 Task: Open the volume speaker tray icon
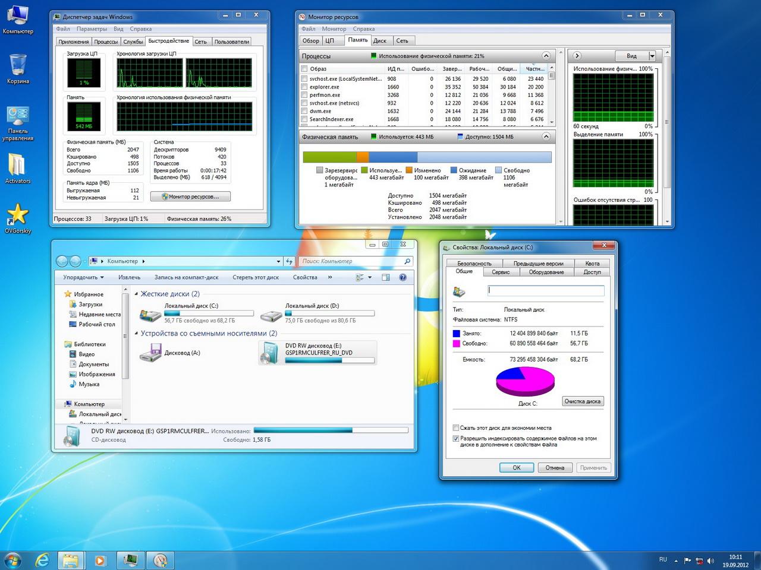pos(710,560)
